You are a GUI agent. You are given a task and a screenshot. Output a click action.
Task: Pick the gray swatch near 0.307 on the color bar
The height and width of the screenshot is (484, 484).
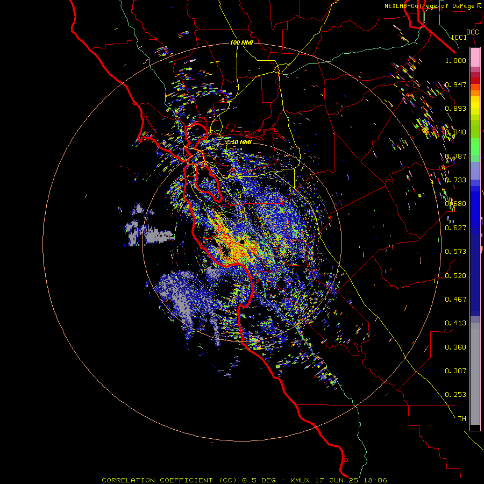[x=475, y=374]
